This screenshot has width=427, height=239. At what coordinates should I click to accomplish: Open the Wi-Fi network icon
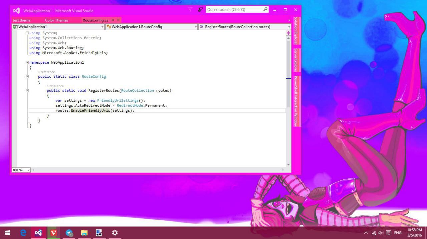click(x=374, y=233)
